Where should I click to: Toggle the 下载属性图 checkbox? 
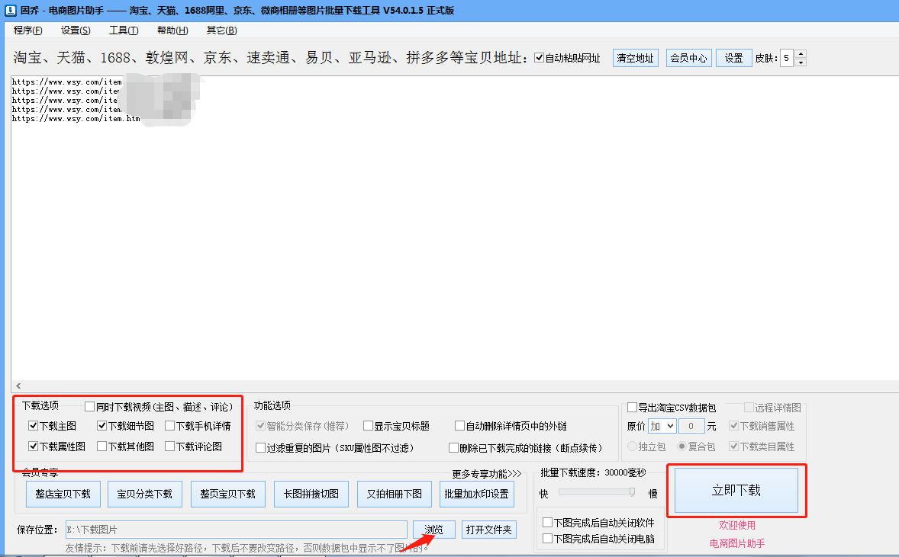(34, 446)
